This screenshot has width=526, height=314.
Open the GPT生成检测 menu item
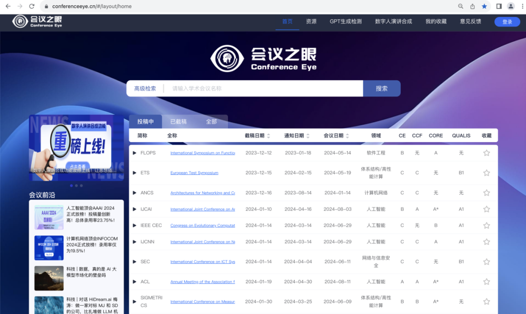pyautogui.click(x=345, y=21)
